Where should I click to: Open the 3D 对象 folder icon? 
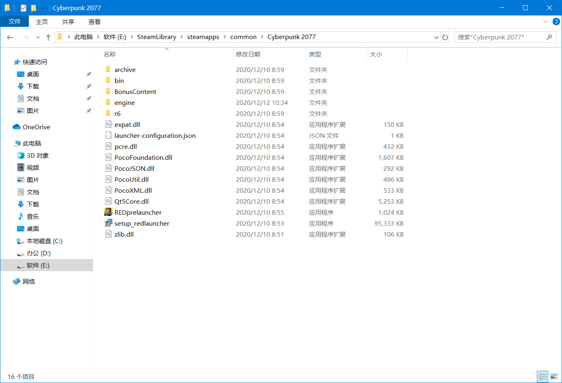point(21,156)
